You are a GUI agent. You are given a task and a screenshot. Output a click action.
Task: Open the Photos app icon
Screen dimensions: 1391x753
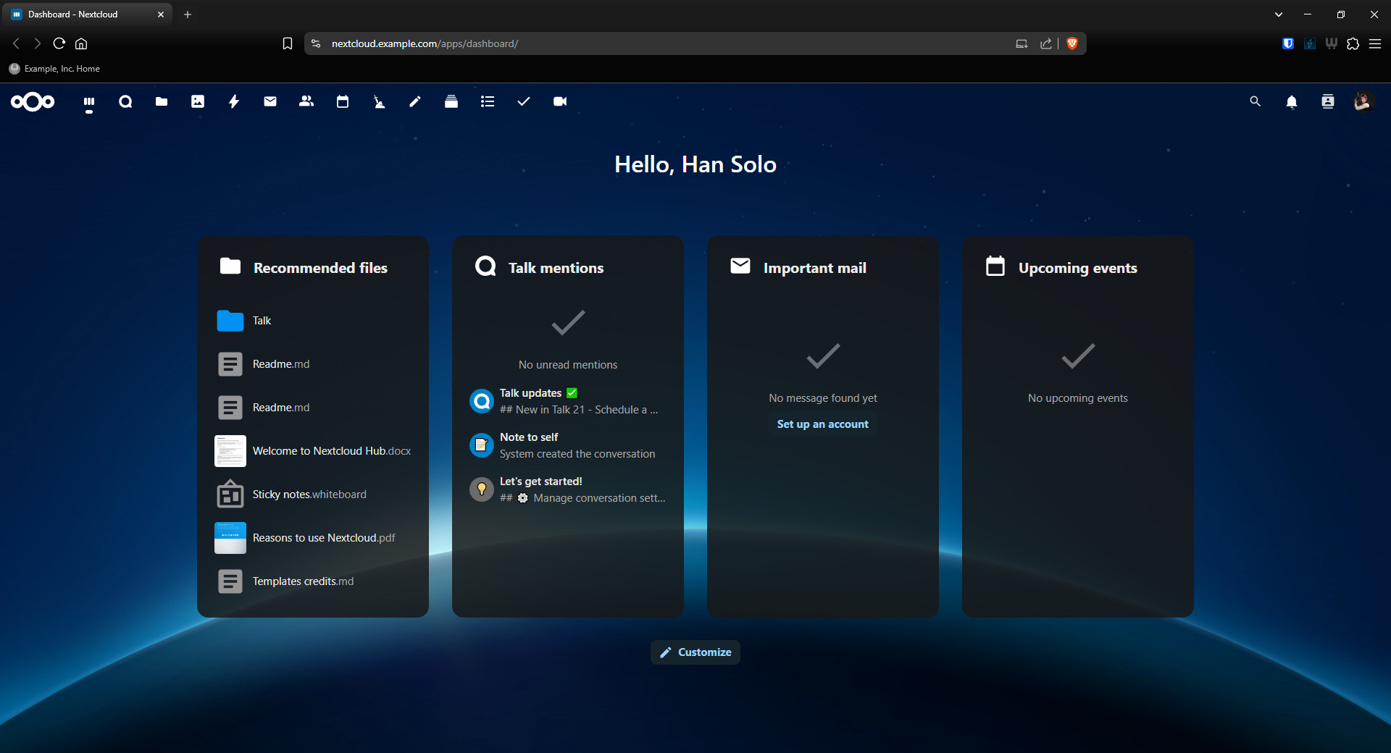(x=198, y=102)
